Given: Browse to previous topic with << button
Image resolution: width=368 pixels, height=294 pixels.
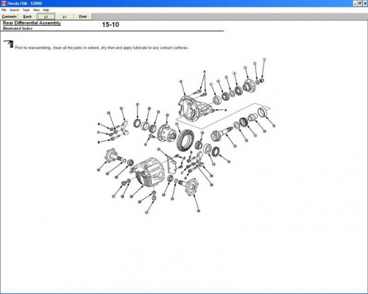Looking at the screenshot, I should 46,16.
